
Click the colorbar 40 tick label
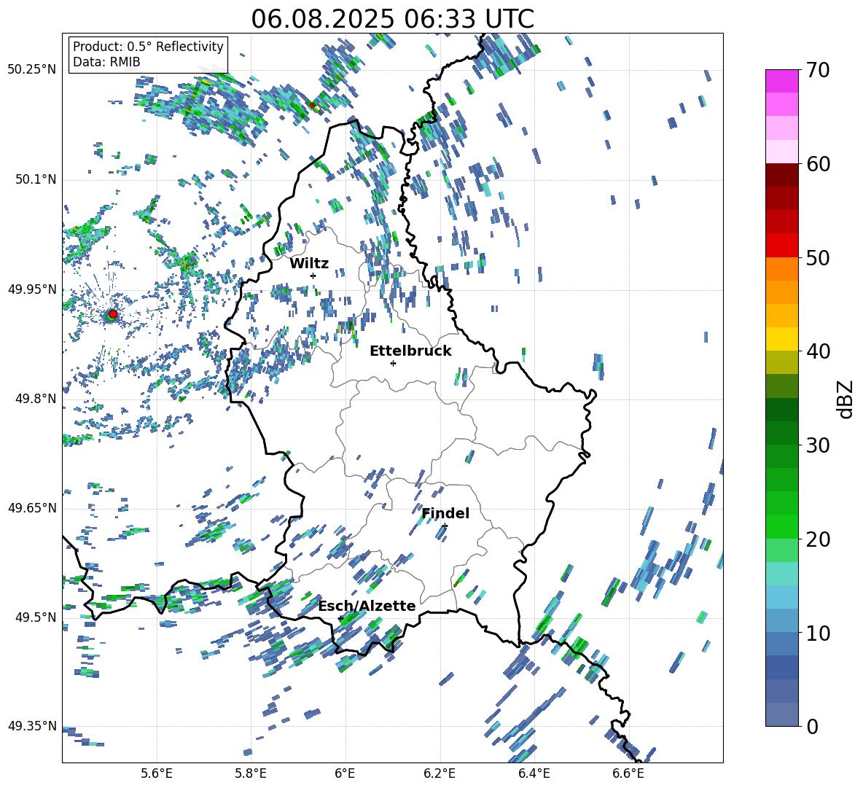[x=818, y=351]
